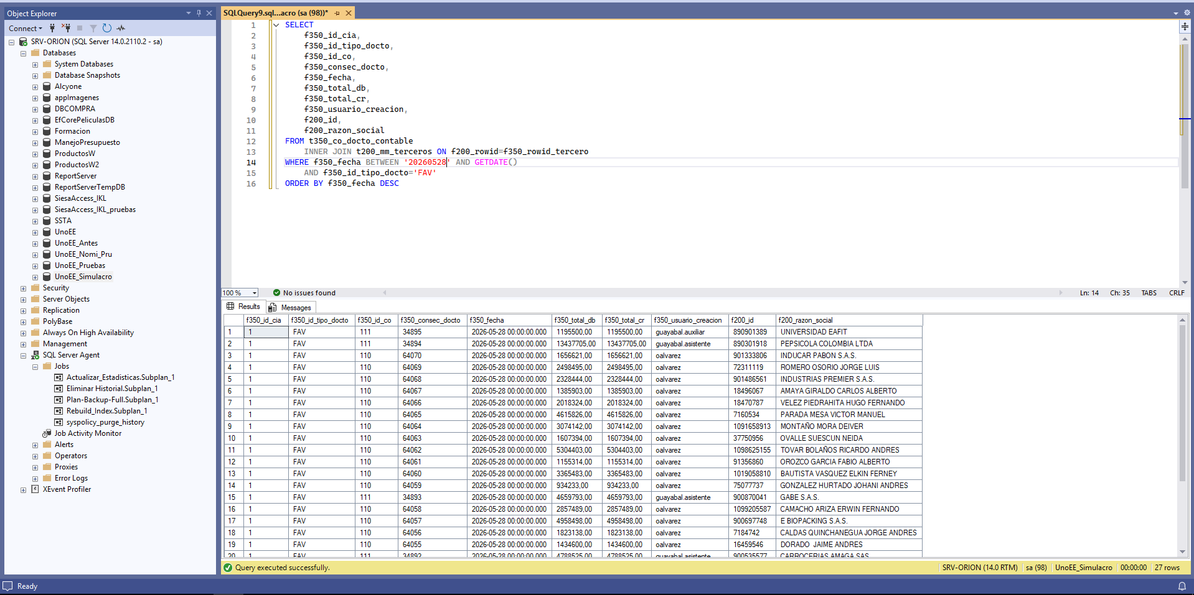Screen dimensions: 1194x595
Task: Refresh the Object Explorer tree
Action: tap(107, 28)
